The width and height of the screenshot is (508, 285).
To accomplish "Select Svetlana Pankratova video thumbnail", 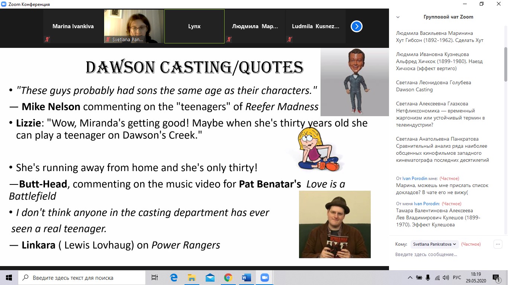I will pos(134,26).
